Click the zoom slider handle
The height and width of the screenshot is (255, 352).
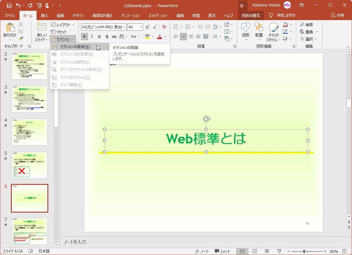coord(304,251)
